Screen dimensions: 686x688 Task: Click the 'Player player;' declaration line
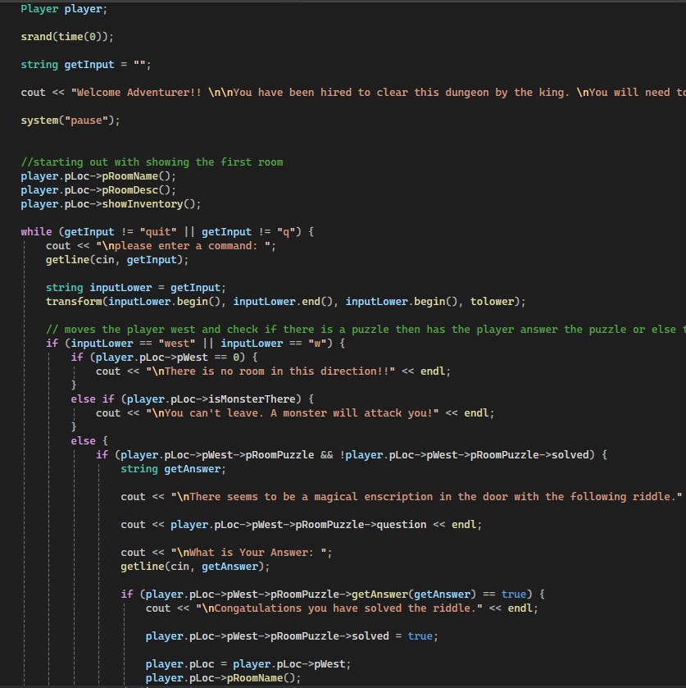tap(64, 9)
